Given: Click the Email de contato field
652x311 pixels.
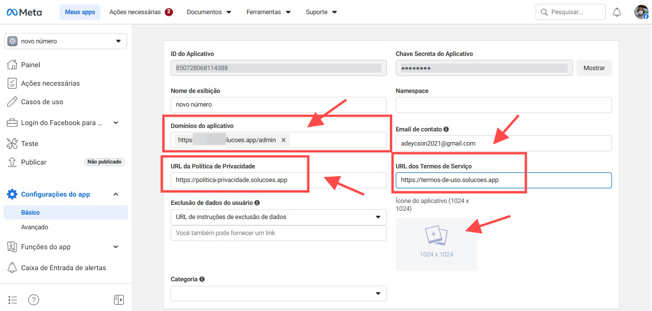Looking at the screenshot, I should tap(503, 143).
